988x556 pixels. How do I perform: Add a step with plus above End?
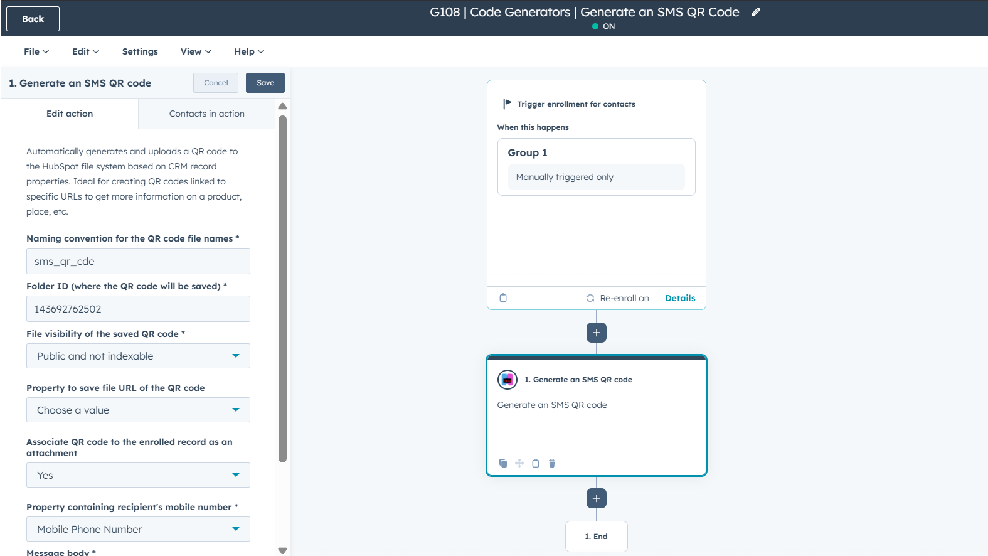[596, 498]
